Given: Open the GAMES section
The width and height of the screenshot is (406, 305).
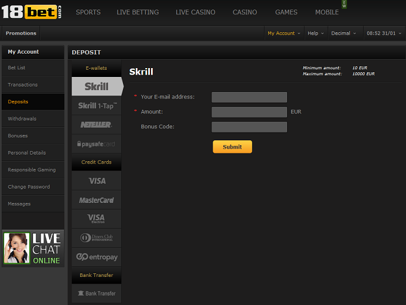Looking at the screenshot, I should click(286, 12).
